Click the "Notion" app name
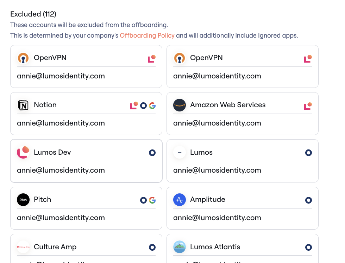 pyautogui.click(x=45, y=105)
